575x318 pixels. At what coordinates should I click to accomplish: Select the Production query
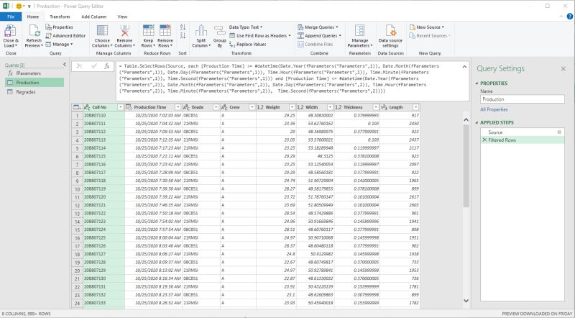pos(34,83)
